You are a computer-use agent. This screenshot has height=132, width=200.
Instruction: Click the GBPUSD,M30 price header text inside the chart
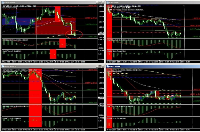(x=20, y=70)
